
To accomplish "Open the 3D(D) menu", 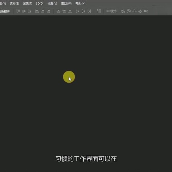I will pyautogui.click(x=40, y=4).
